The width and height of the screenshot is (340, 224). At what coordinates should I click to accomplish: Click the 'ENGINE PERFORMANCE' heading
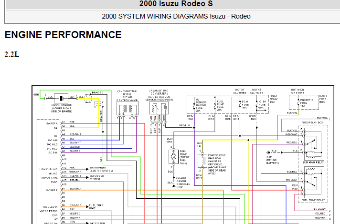click(63, 35)
